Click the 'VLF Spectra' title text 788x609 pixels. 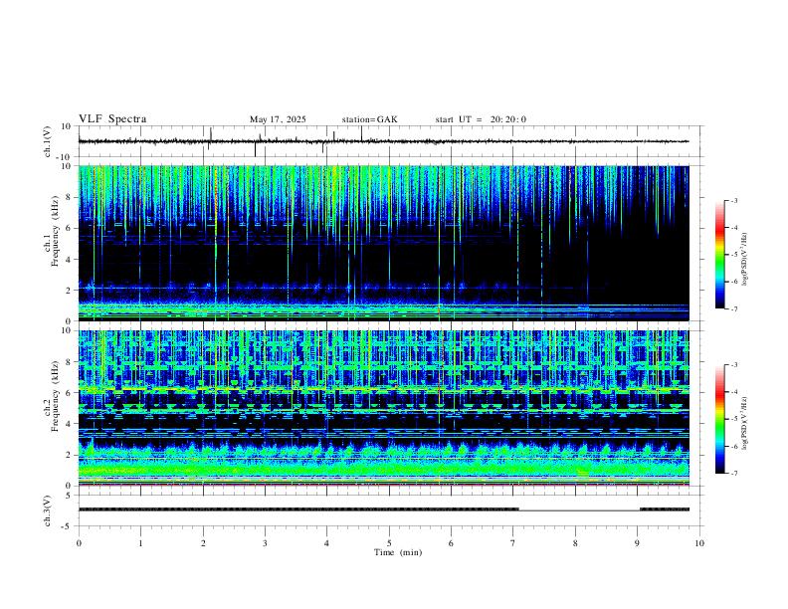[112, 119]
